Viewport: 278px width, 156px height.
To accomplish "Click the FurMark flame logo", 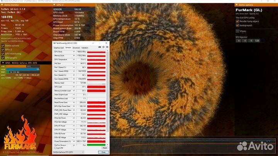I will (x=20, y=133).
